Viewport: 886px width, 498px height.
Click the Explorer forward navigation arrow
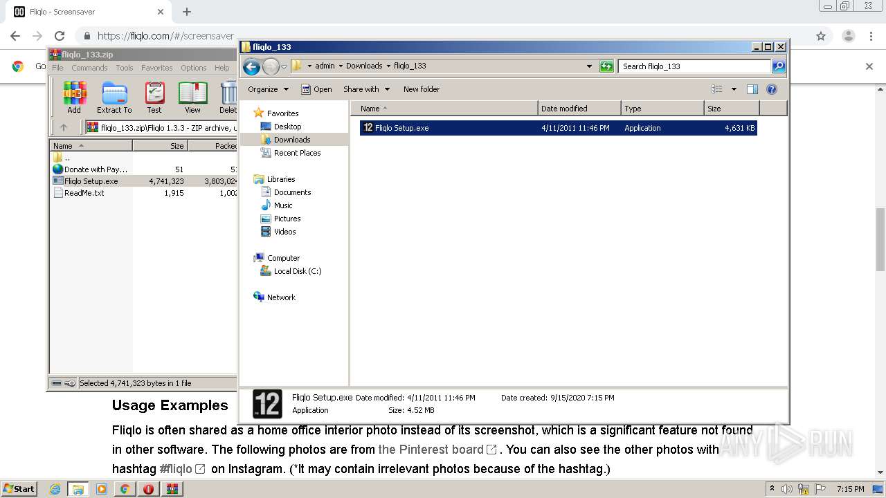(x=271, y=66)
